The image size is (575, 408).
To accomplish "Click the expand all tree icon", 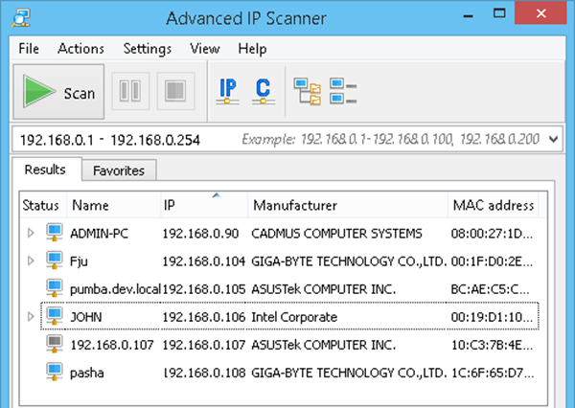I will pos(307,91).
